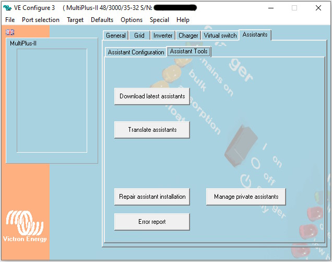Click Download latest assistants button
The image size is (332, 262).
click(x=152, y=96)
